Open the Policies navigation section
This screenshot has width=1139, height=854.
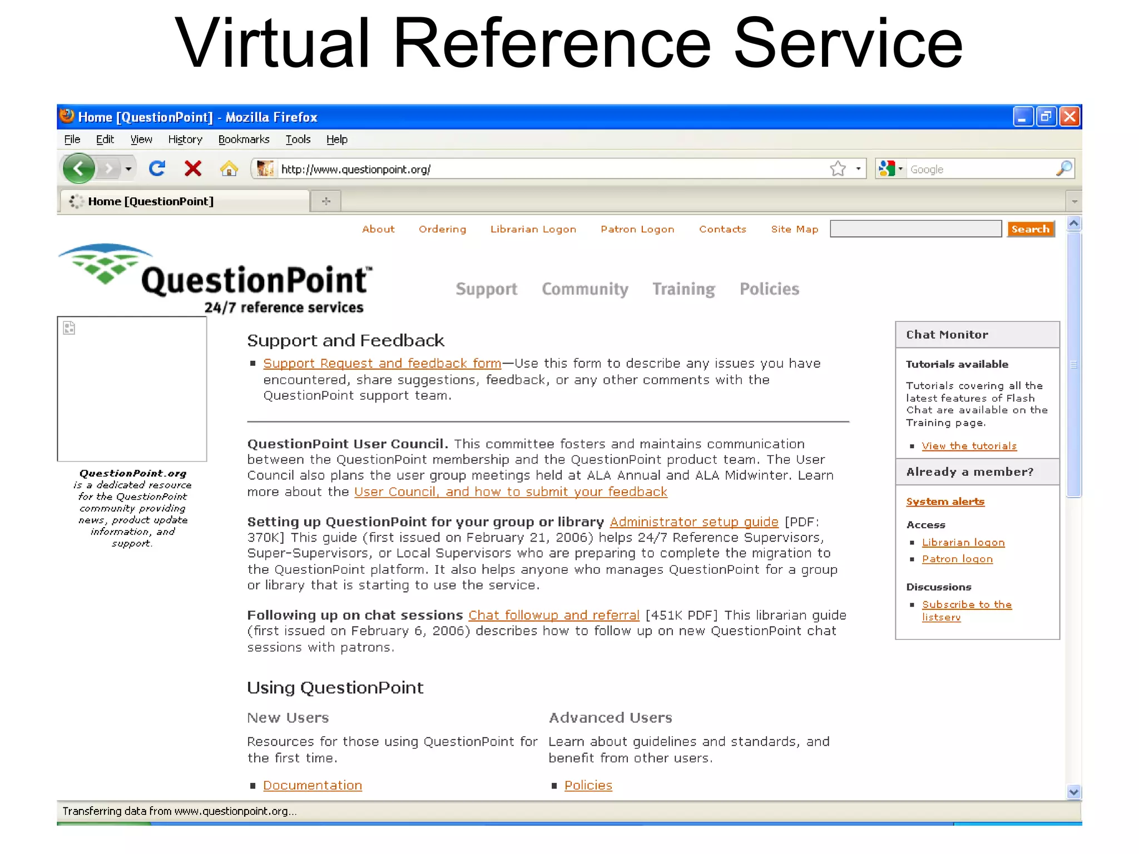(x=769, y=289)
